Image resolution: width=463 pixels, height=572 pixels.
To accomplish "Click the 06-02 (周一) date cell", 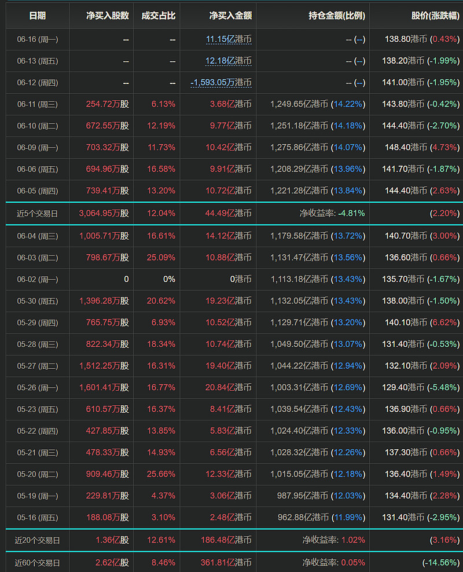I will 38,279.
